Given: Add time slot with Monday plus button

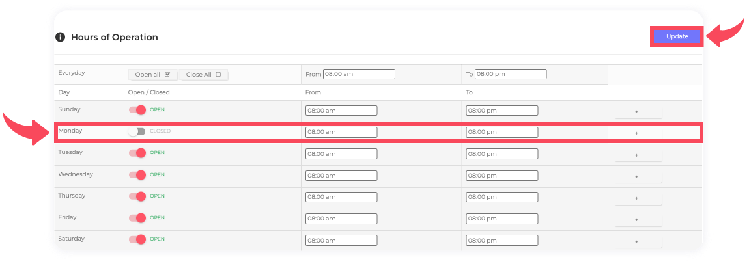Looking at the screenshot, I should [636, 133].
